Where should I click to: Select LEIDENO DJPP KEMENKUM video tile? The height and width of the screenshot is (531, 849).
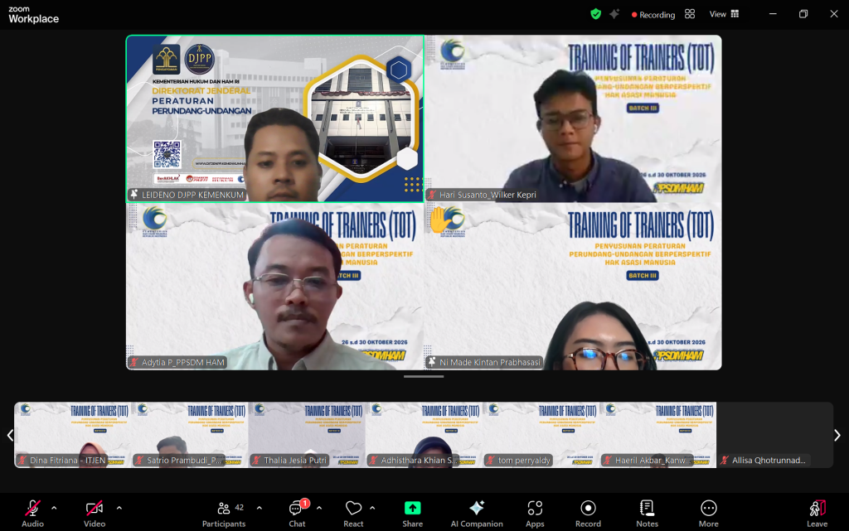coord(275,119)
